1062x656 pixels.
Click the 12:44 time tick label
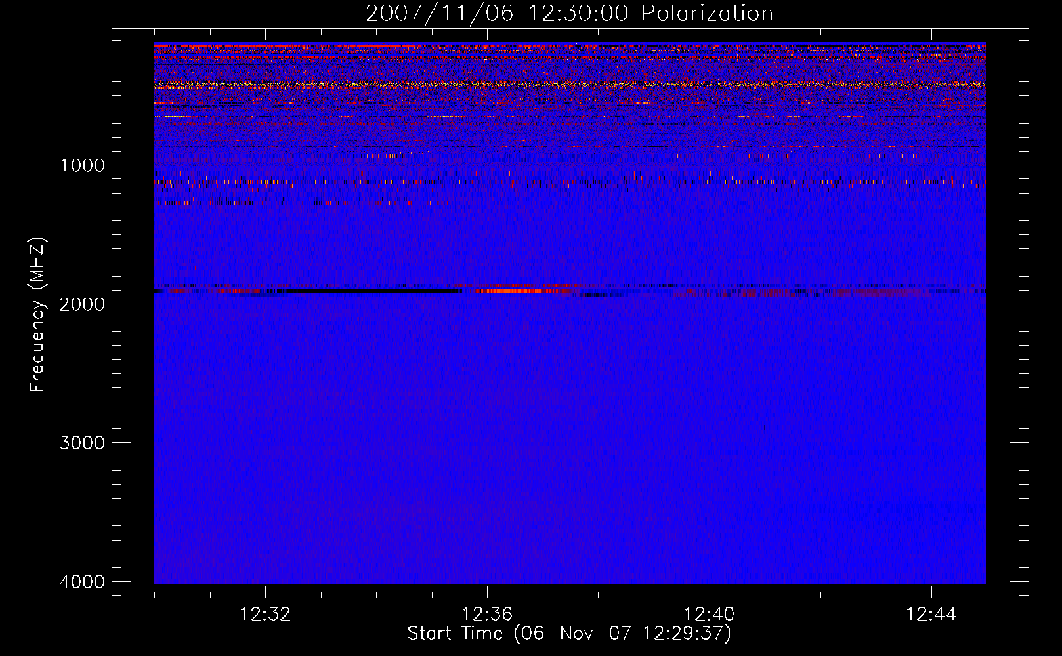(x=931, y=615)
